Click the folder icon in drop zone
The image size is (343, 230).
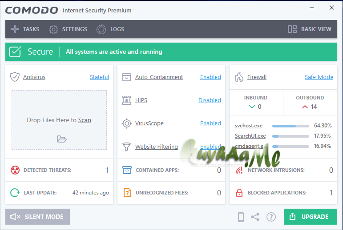62,139
